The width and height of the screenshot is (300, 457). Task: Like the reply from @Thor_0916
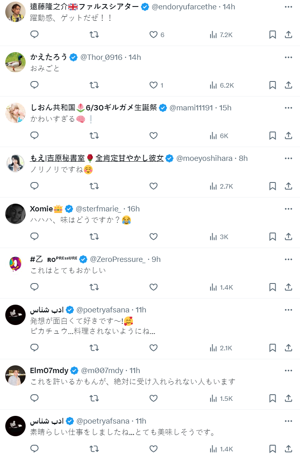[x=153, y=85]
